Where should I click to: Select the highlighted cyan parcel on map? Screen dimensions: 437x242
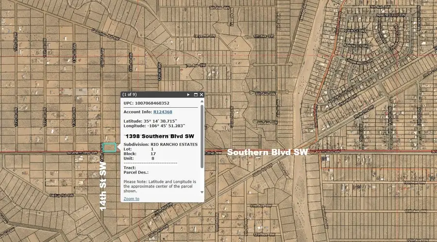(x=110, y=147)
